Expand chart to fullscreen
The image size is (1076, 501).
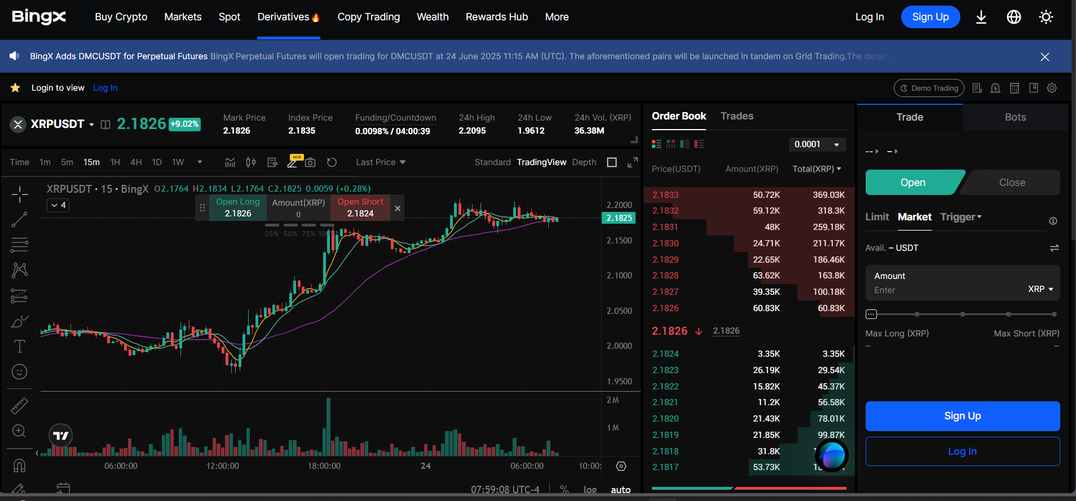633,162
